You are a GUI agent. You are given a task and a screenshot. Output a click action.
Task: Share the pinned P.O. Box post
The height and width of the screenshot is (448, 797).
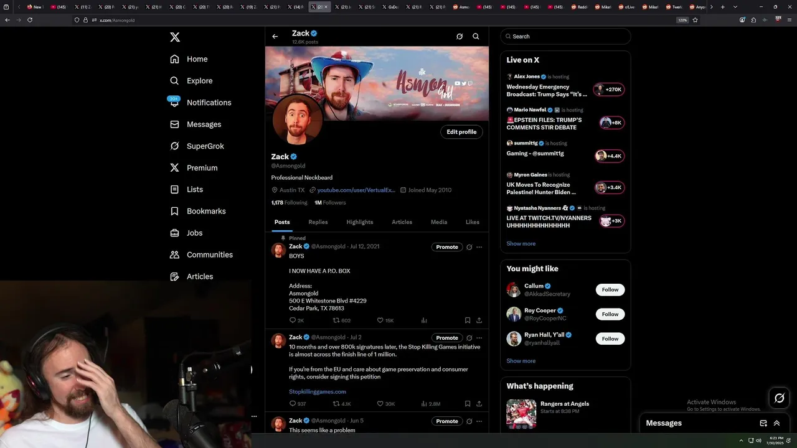[479, 320]
